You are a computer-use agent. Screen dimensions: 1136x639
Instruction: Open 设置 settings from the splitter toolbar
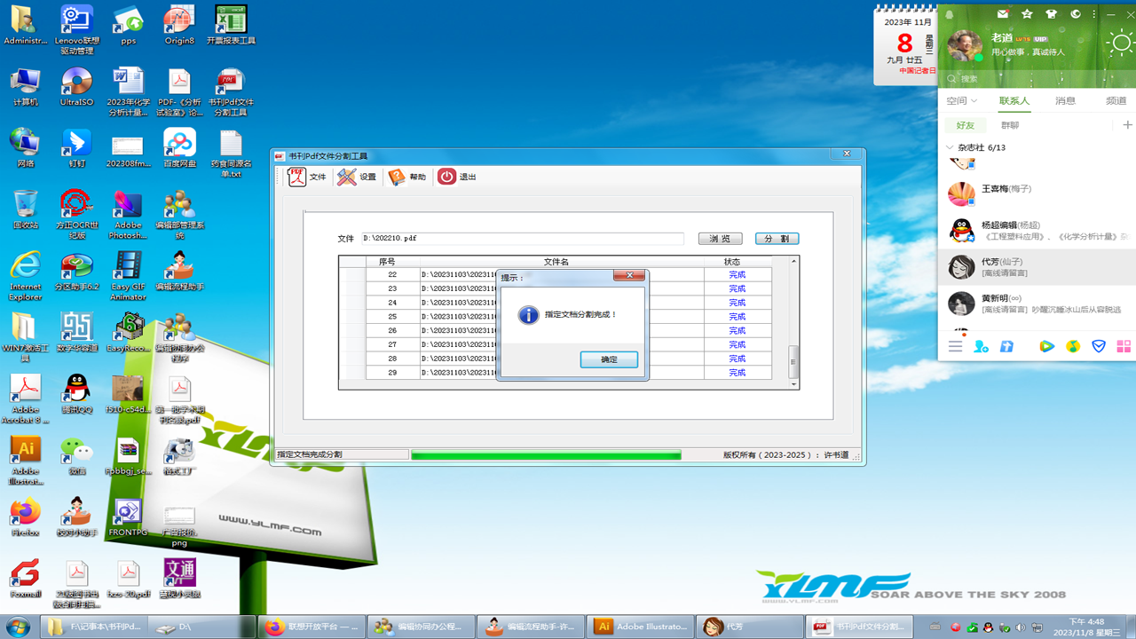(357, 177)
